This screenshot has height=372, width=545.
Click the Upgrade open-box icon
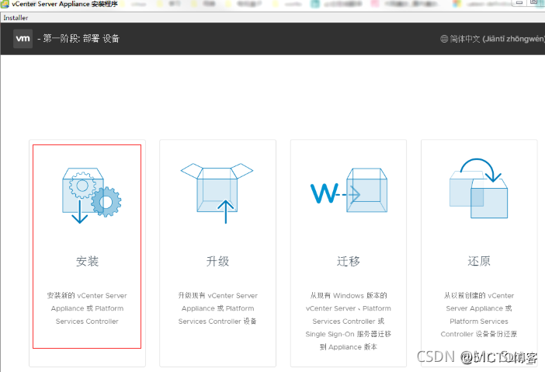(217, 193)
